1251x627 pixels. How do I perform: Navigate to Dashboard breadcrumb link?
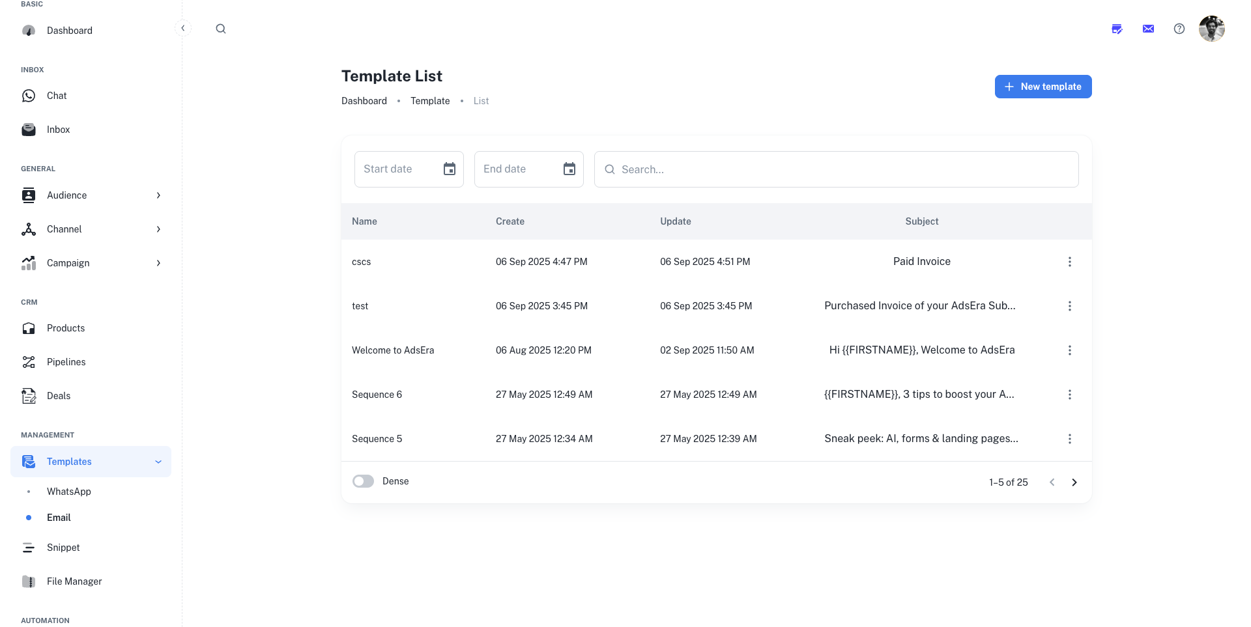pos(364,101)
